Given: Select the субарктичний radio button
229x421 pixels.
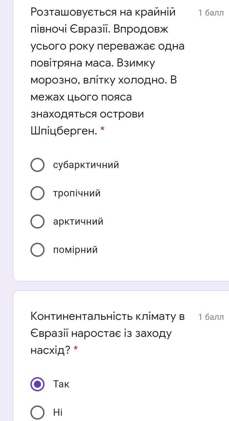Looking at the screenshot, I should [37, 165].
